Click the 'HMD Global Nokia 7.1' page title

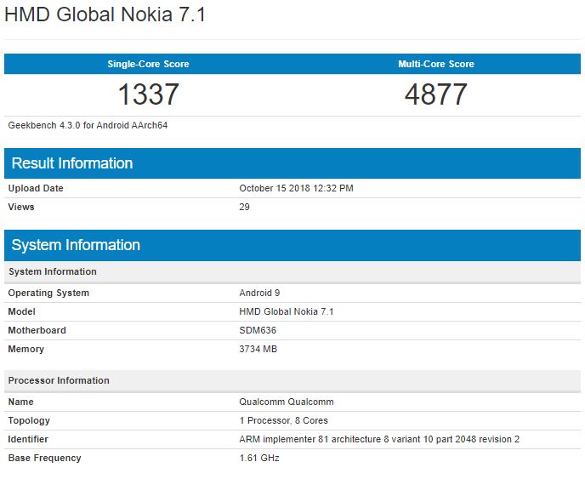[x=105, y=14]
